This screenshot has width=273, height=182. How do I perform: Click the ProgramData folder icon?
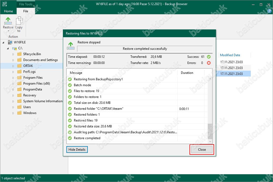20,89
